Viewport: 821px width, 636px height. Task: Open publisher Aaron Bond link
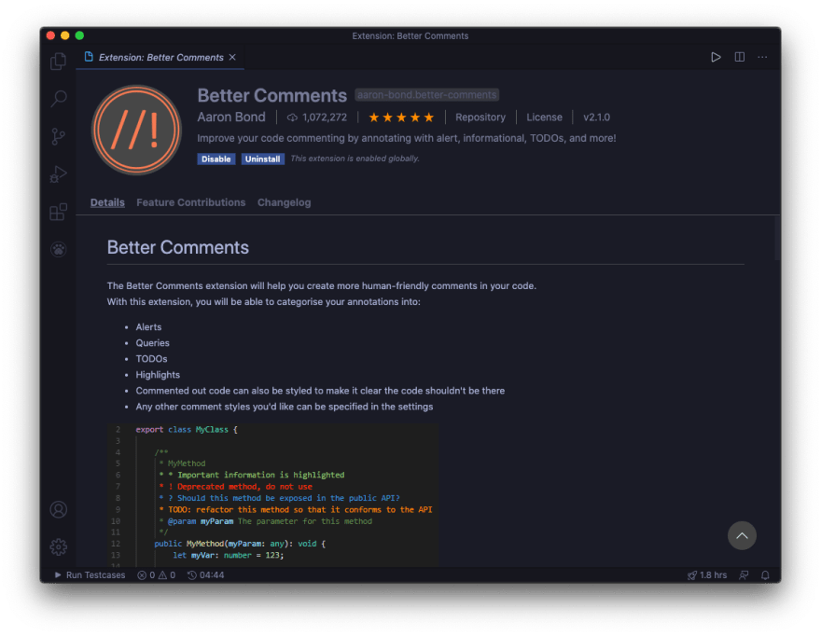(x=231, y=118)
